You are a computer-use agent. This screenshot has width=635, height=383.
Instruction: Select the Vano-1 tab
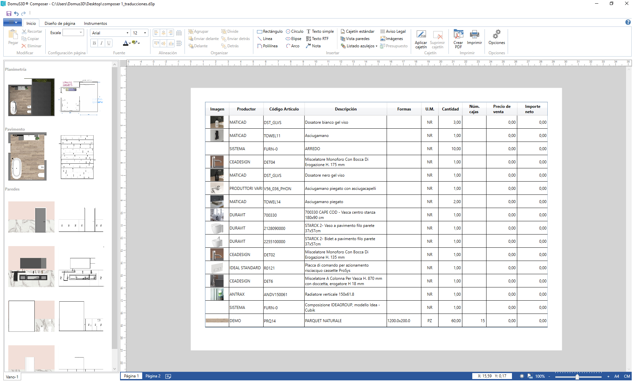coord(12,377)
